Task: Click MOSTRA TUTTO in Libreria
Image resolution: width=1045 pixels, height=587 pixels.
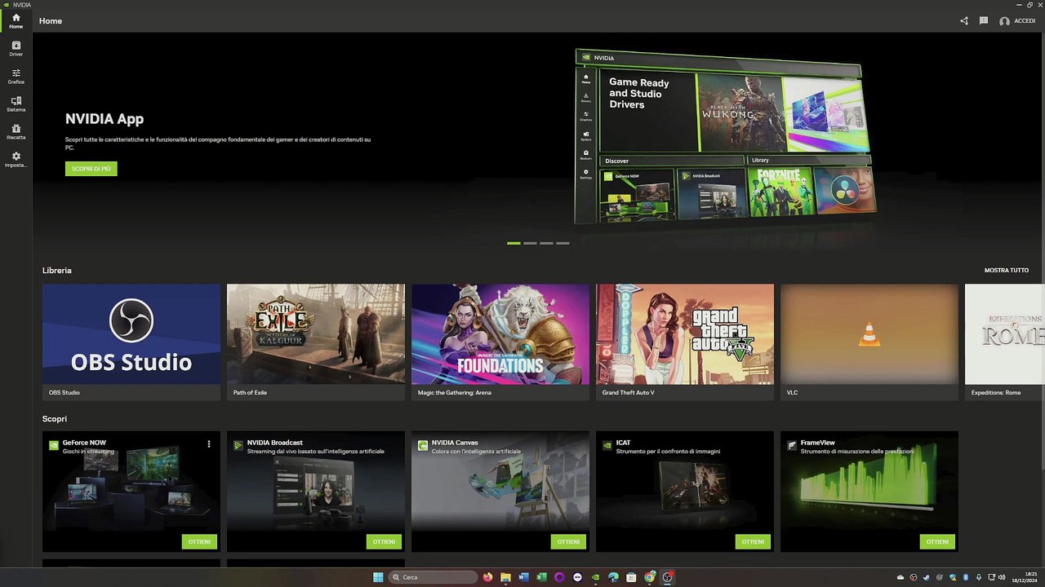Action: [1006, 270]
